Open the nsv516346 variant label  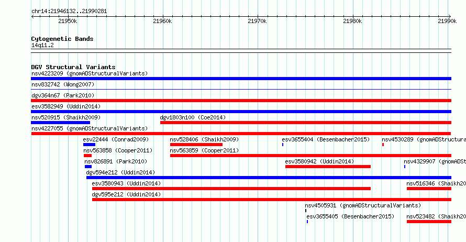(x=436, y=183)
